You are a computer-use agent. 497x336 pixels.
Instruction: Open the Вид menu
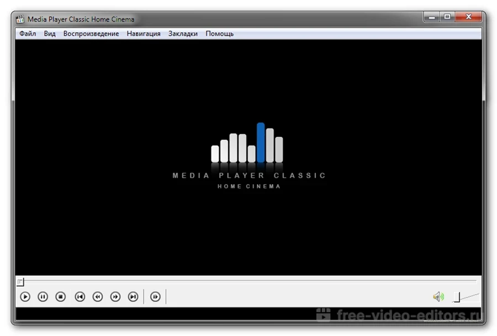pyautogui.click(x=50, y=34)
